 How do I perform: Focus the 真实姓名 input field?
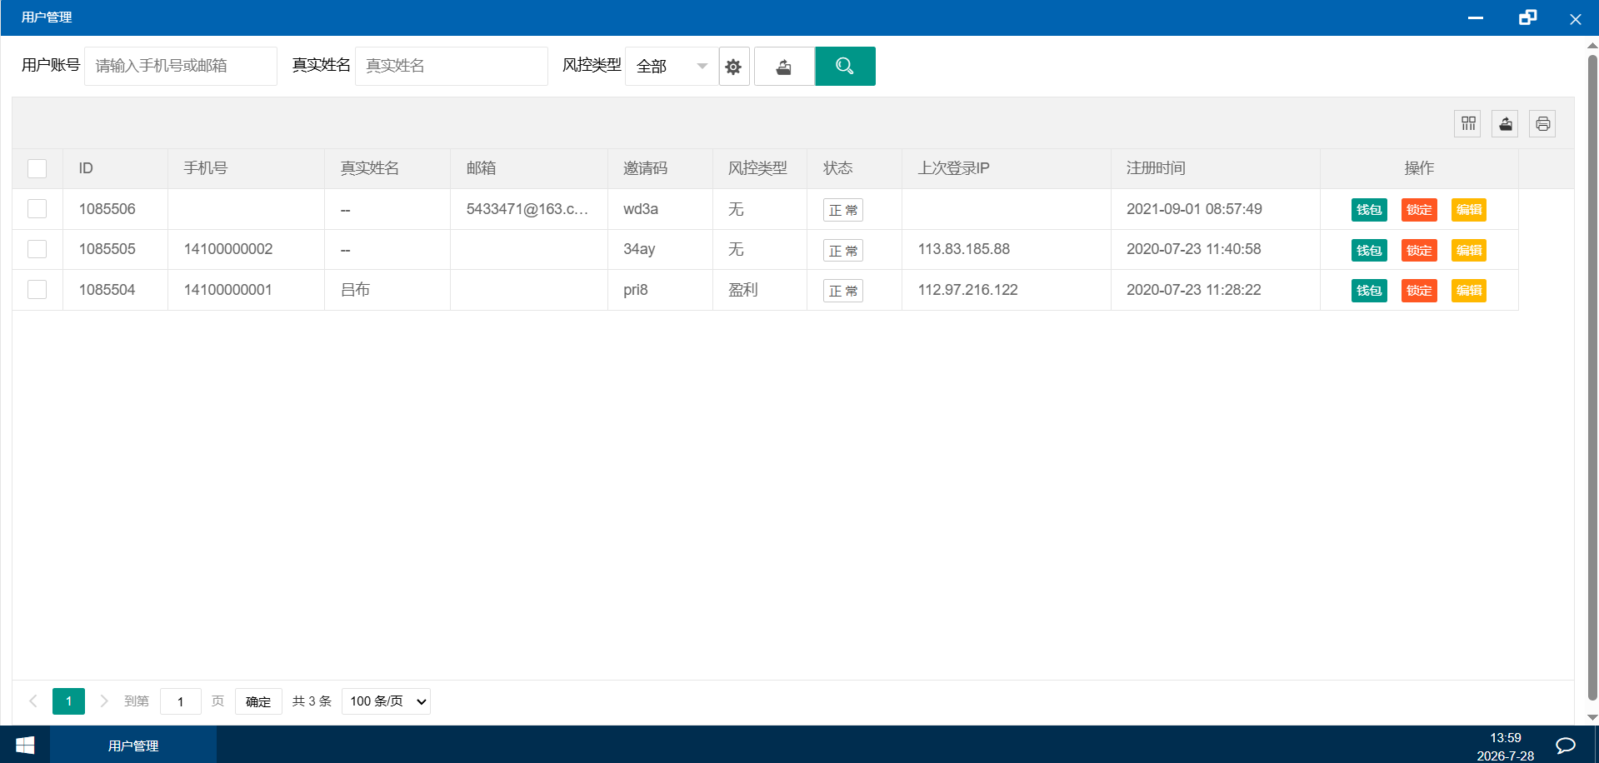(x=452, y=67)
